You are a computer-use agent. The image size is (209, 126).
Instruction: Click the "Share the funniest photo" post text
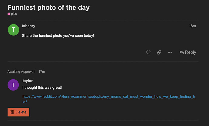click(x=58, y=36)
